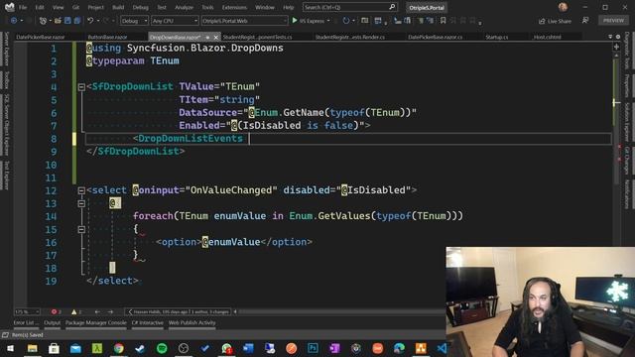This screenshot has height=357, width=635.
Task: Open the Build menu
Action: 118,7
